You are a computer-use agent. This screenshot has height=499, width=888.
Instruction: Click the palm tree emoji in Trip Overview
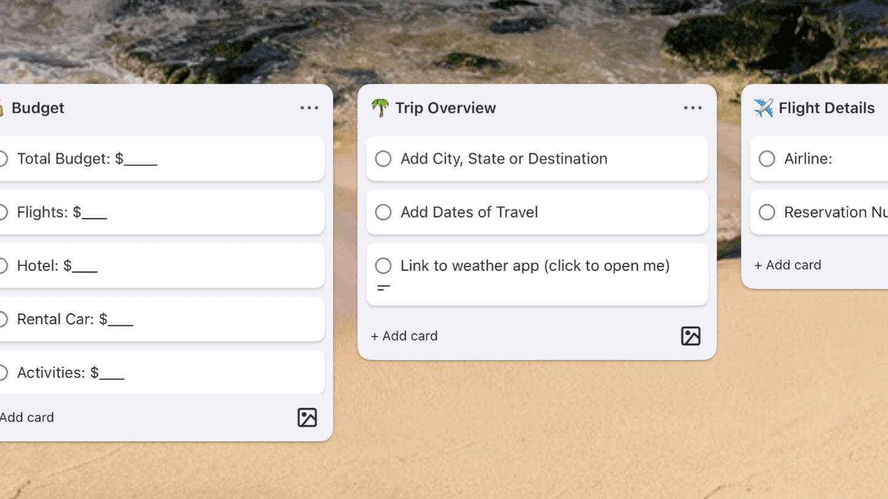[380, 108]
